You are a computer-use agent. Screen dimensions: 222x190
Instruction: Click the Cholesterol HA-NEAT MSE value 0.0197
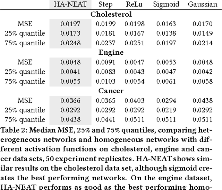(x=70, y=24)
